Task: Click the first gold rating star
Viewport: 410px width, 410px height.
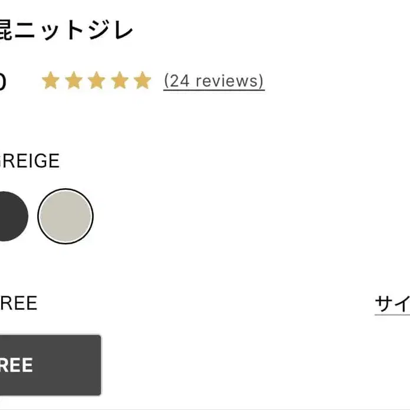Action: [51, 81]
